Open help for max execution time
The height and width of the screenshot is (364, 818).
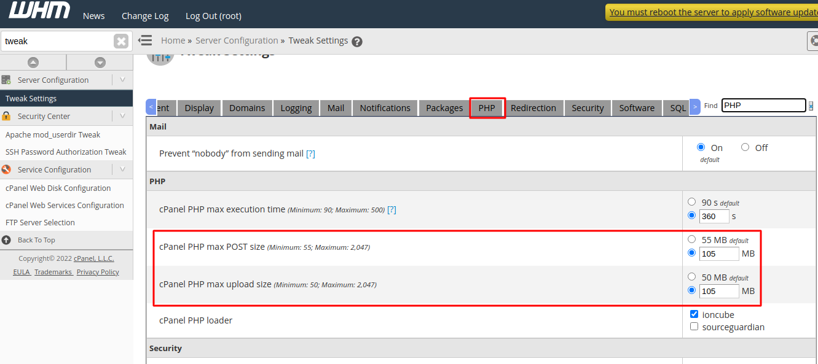coord(391,209)
